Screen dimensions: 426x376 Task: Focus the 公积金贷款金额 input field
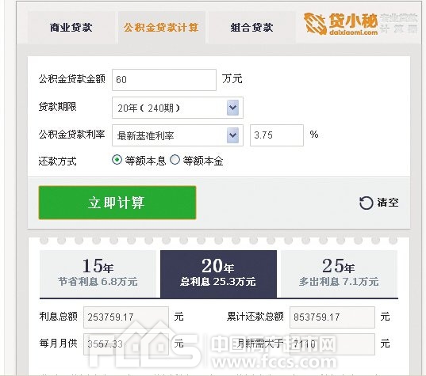pyautogui.click(x=164, y=80)
